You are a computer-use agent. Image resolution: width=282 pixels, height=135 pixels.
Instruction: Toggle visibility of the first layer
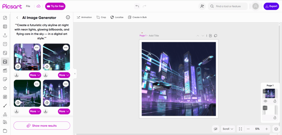(265, 101)
